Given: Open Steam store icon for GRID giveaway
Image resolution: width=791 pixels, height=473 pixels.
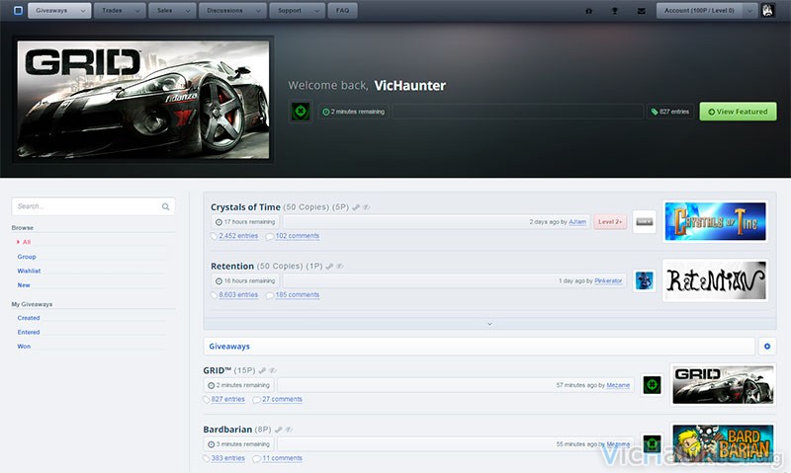Looking at the screenshot, I should tap(262, 370).
